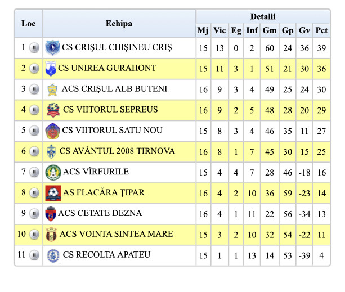
Task: Open the CS UNIREA GURAHONȚ team name
Action: point(107,68)
